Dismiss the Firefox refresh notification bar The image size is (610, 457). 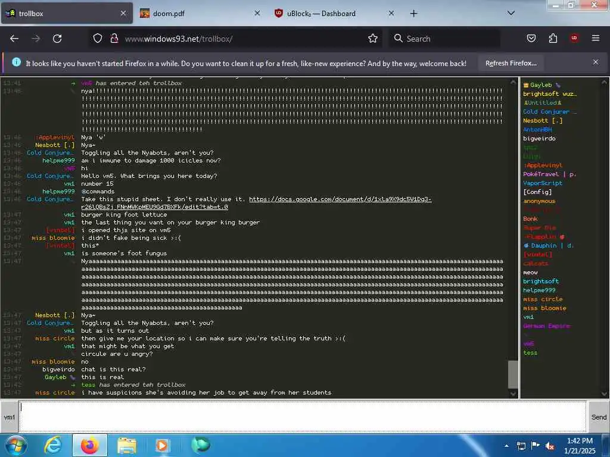596,62
